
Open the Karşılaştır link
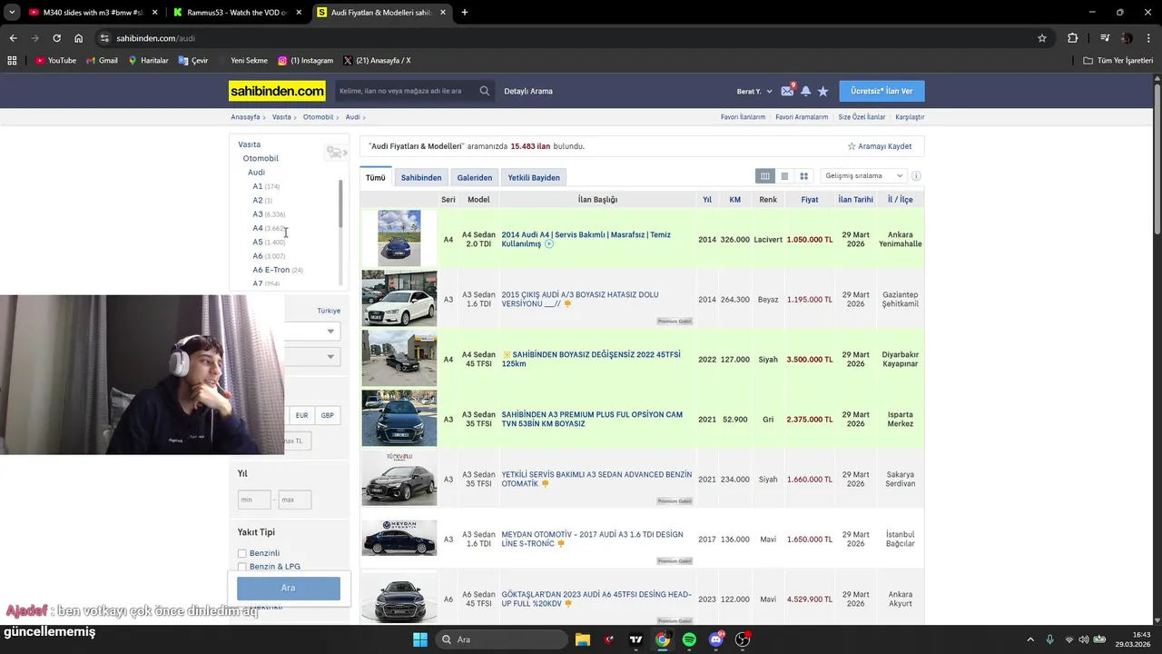(x=910, y=117)
